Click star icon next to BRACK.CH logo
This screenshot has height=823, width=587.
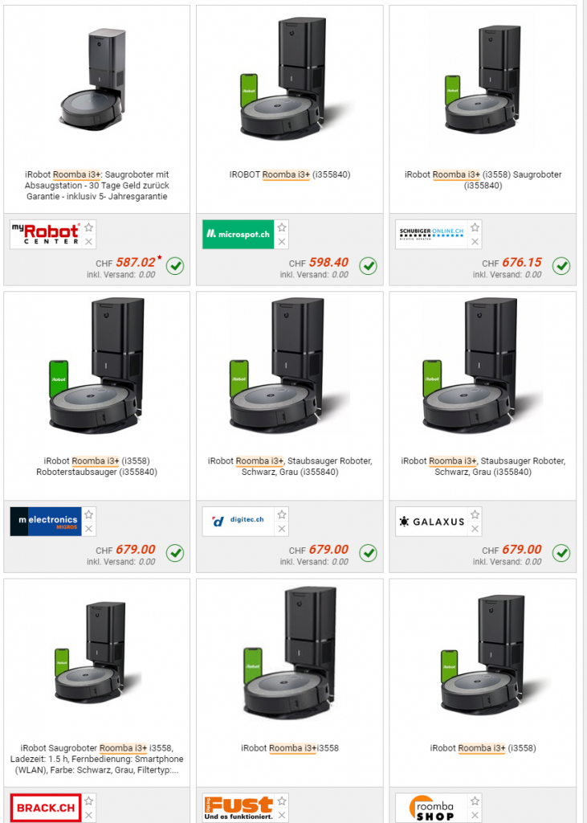click(x=88, y=801)
